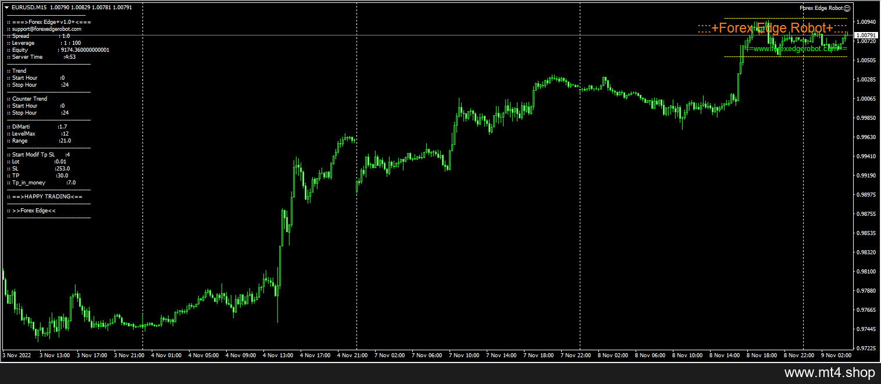
Task: Click the 3 Nov 21:00 time label
Action: click(129, 354)
